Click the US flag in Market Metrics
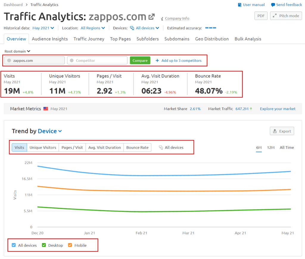The height and width of the screenshot is (259, 305). coord(46,109)
